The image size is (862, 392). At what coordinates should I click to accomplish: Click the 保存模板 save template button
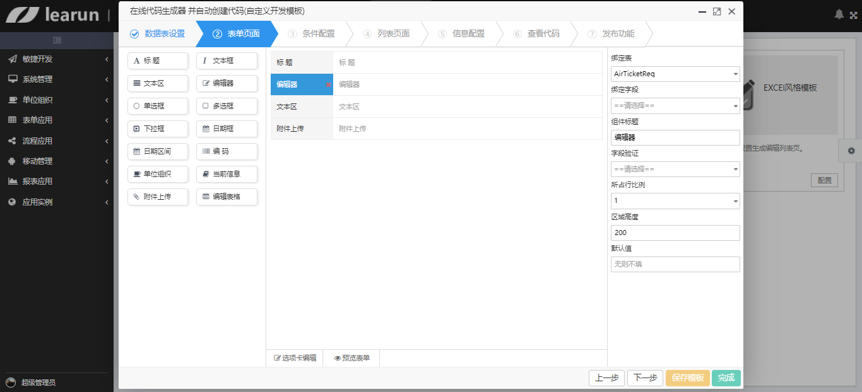(x=687, y=378)
